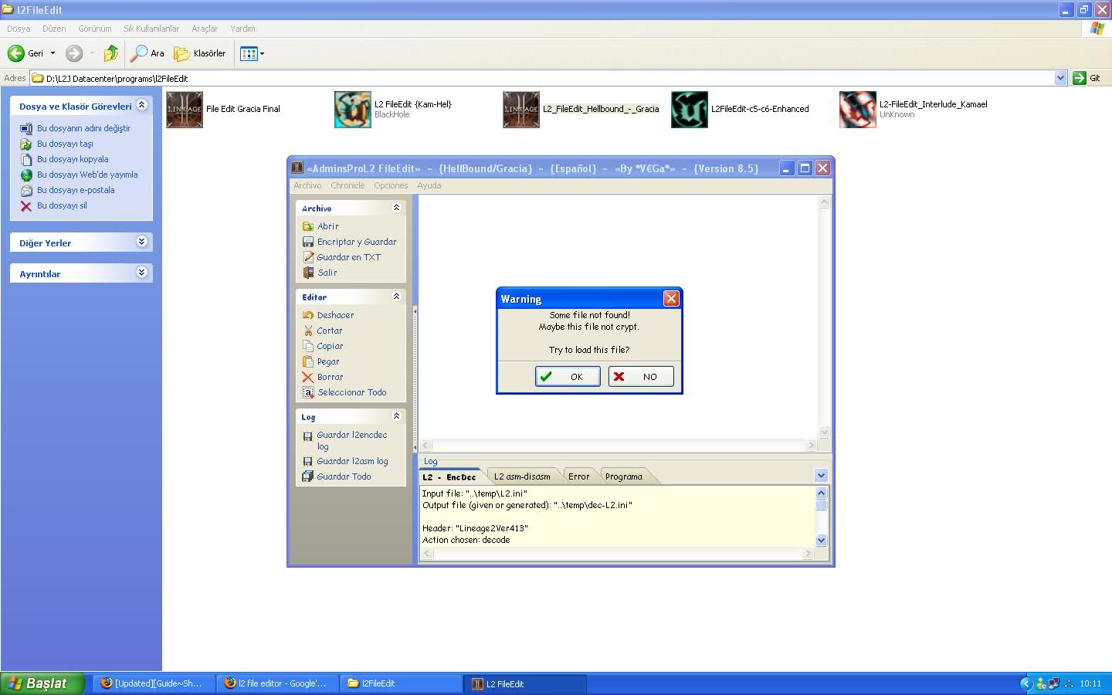Screen dimensions: 1112x695
Task: Open L2_FileEdit_Hellbound_-_Gracia icon
Action: (x=521, y=109)
